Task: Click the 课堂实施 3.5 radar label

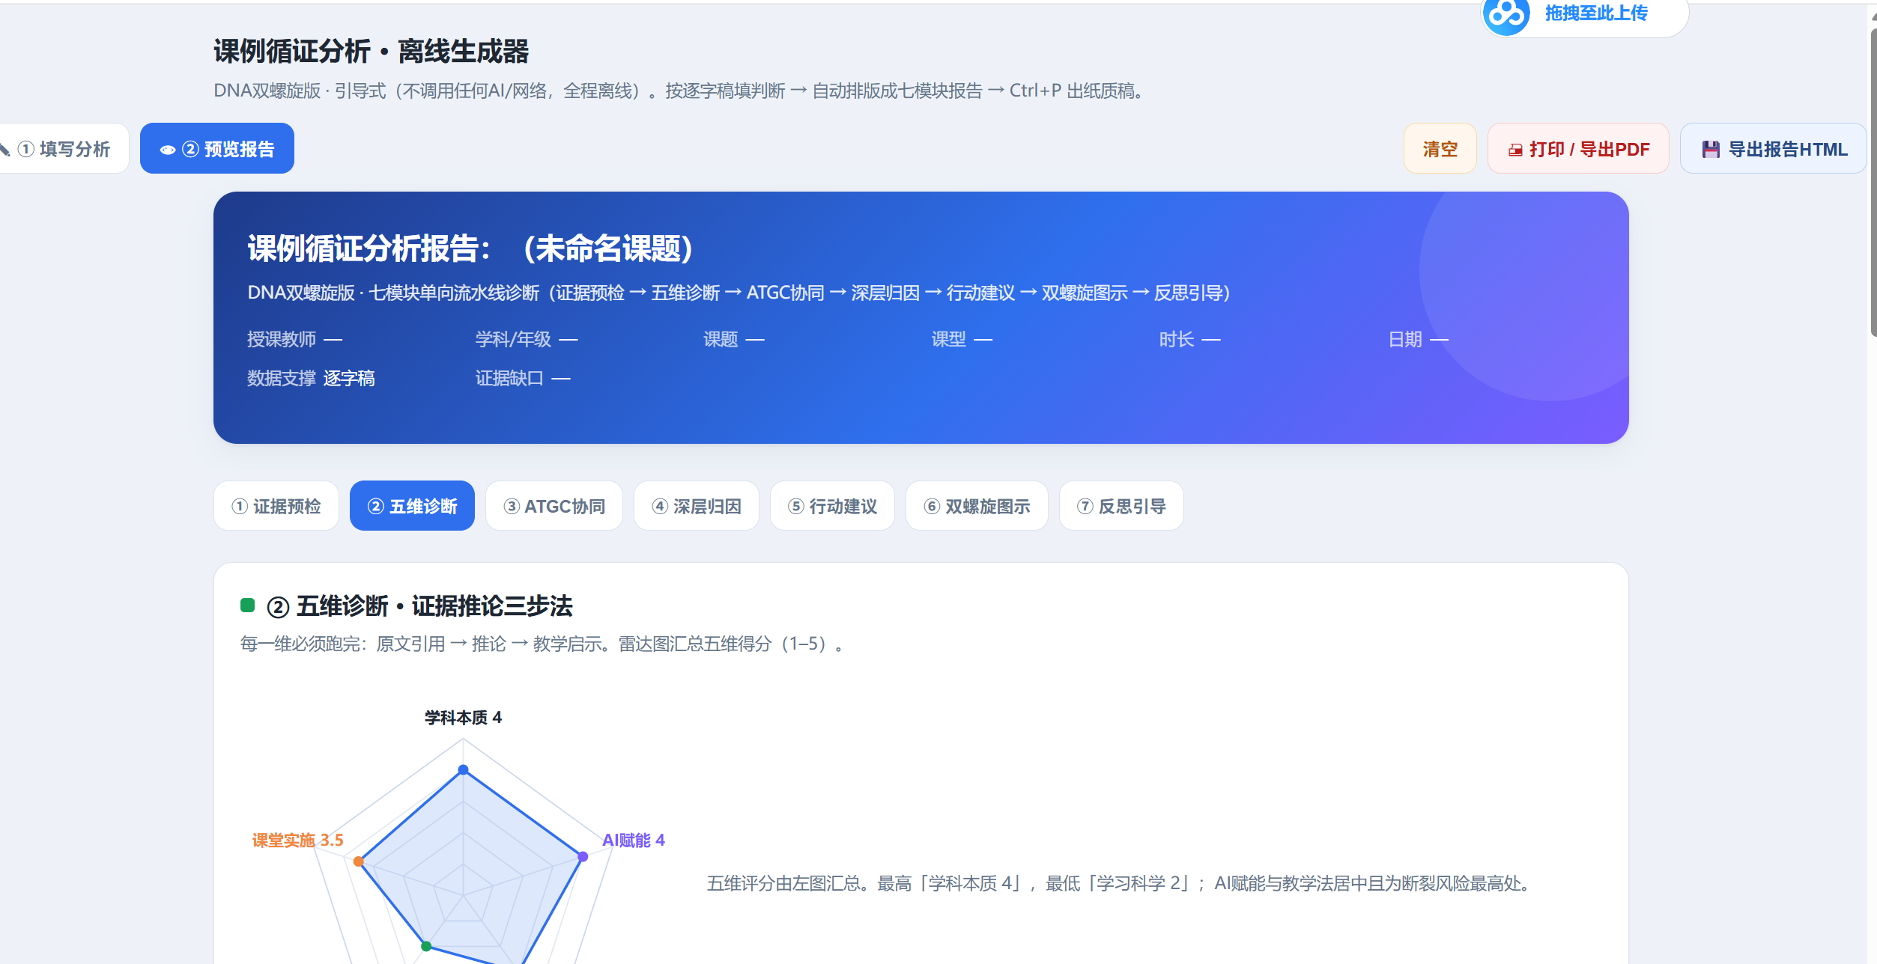Action: pyautogui.click(x=297, y=840)
